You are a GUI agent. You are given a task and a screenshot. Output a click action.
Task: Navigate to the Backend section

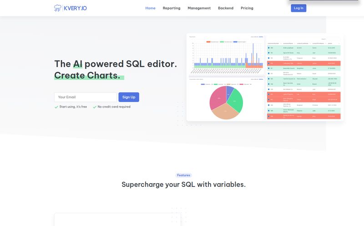pyautogui.click(x=226, y=8)
